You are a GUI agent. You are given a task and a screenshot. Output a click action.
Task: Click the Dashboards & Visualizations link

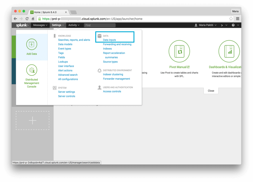coord(225,67)
